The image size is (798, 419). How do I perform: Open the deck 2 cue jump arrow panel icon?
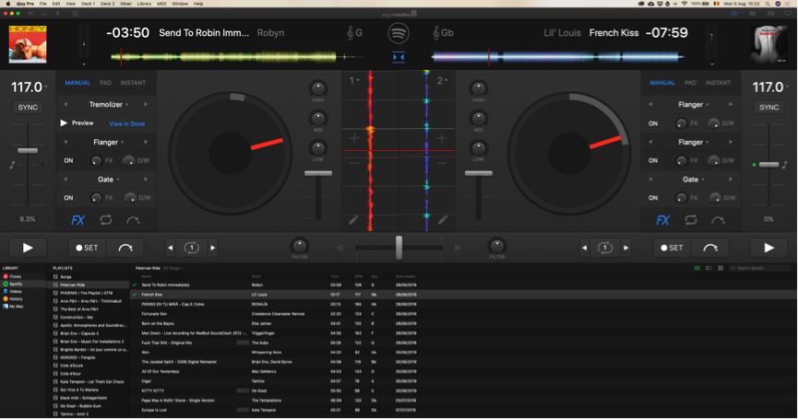click(718, 220)
